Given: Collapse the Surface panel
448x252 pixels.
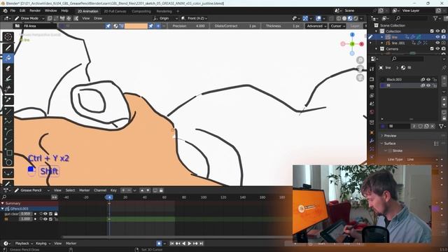Looking at the screenshot, I should (x=390, y=143).
